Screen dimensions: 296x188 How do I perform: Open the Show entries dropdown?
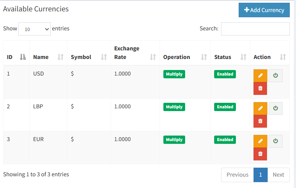pyautogui.click(x=35, y=29)
